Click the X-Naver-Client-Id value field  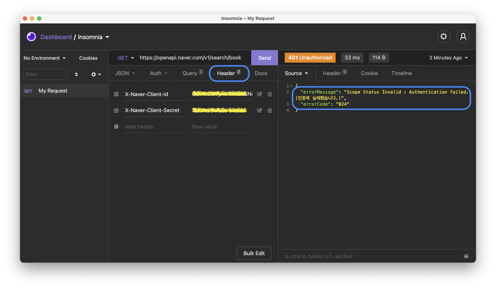pos(221,94)
